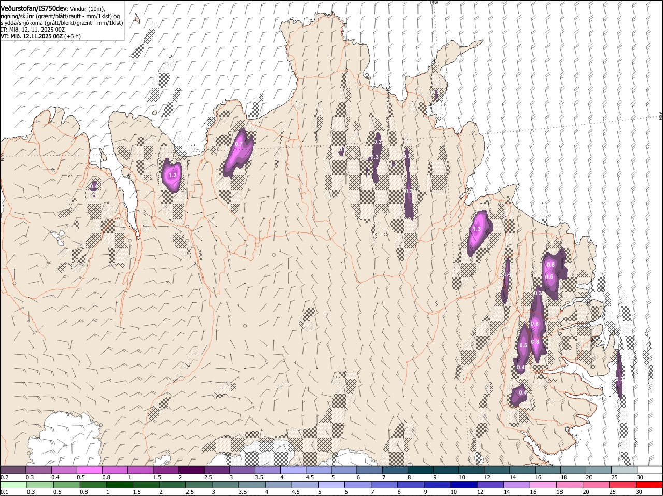Select upper legend swatch between 0.5 and 0.8
Image resolution: width=663 pixels, height=496 pixels.
[x=89, y=470]
